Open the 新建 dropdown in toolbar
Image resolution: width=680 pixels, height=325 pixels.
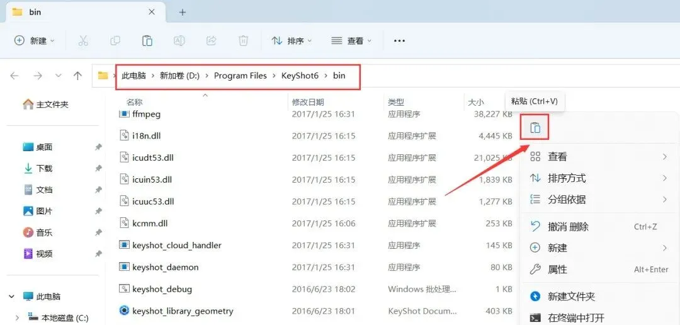tap(35, 41)
